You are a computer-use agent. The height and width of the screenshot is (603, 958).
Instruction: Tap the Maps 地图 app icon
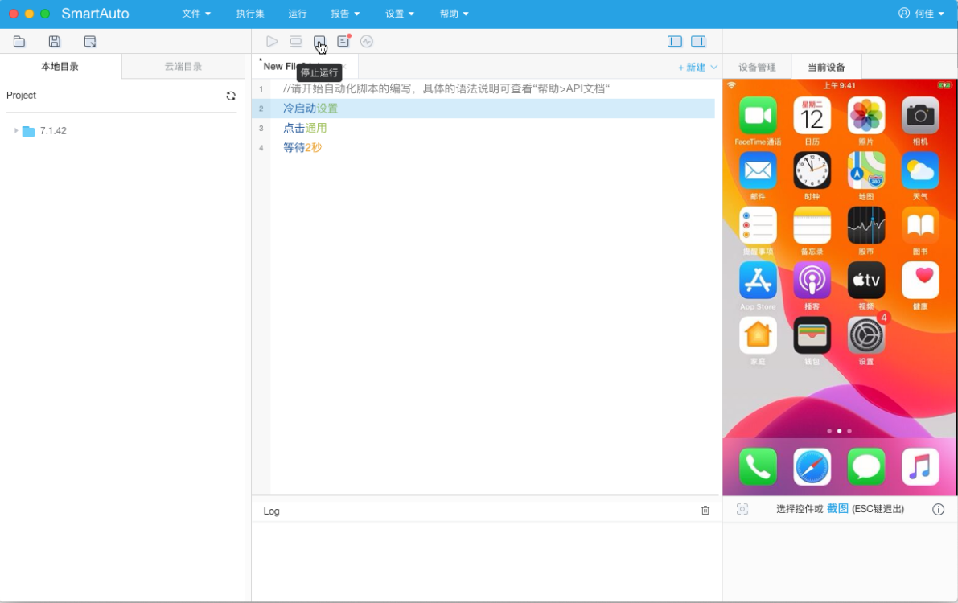pos(866,170)
